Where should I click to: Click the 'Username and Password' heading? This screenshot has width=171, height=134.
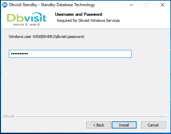point(79,14)
